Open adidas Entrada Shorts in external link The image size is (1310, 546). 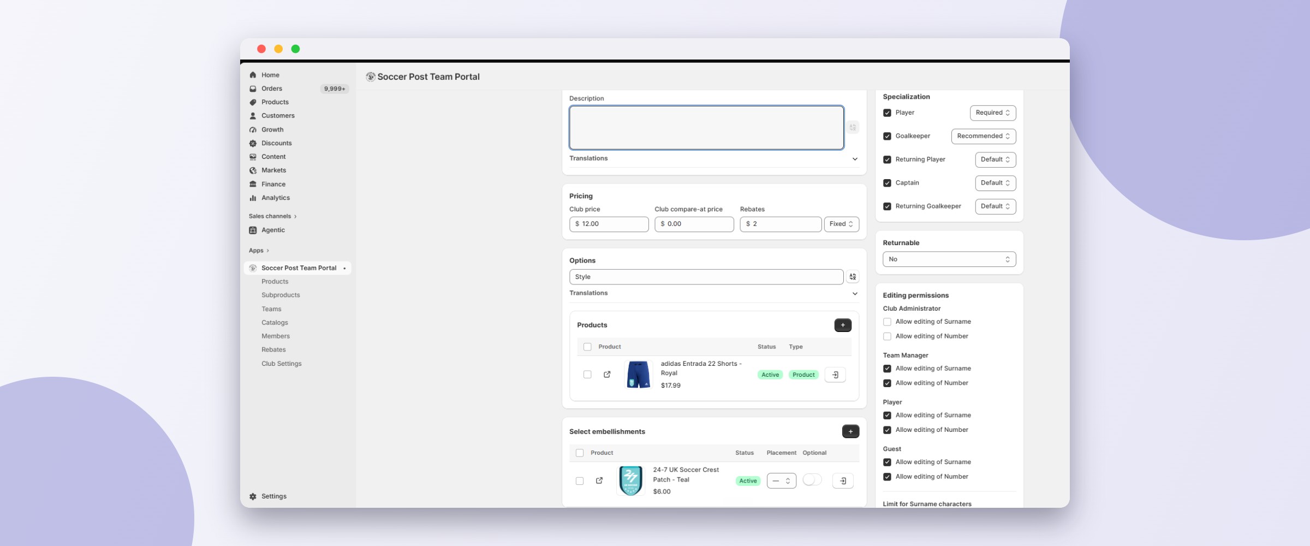[x=607, y=375]
